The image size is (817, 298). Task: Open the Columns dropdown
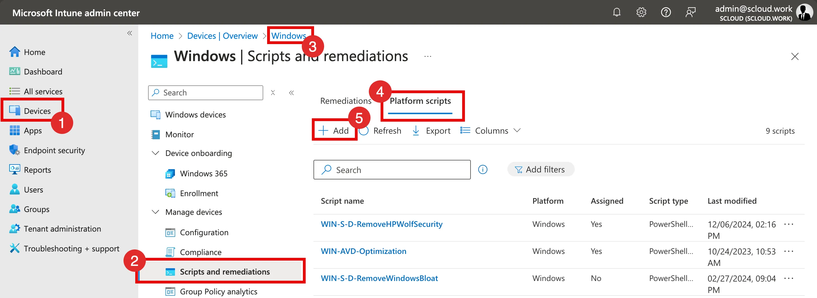[490, 131]
